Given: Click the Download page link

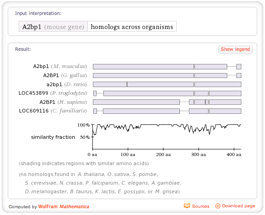Looking at the screenshot, I should point(239,206).
